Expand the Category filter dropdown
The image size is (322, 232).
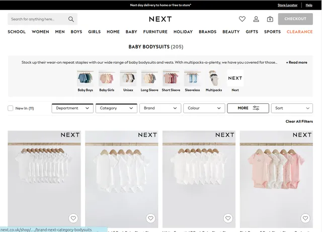click(x=116, y=108)
